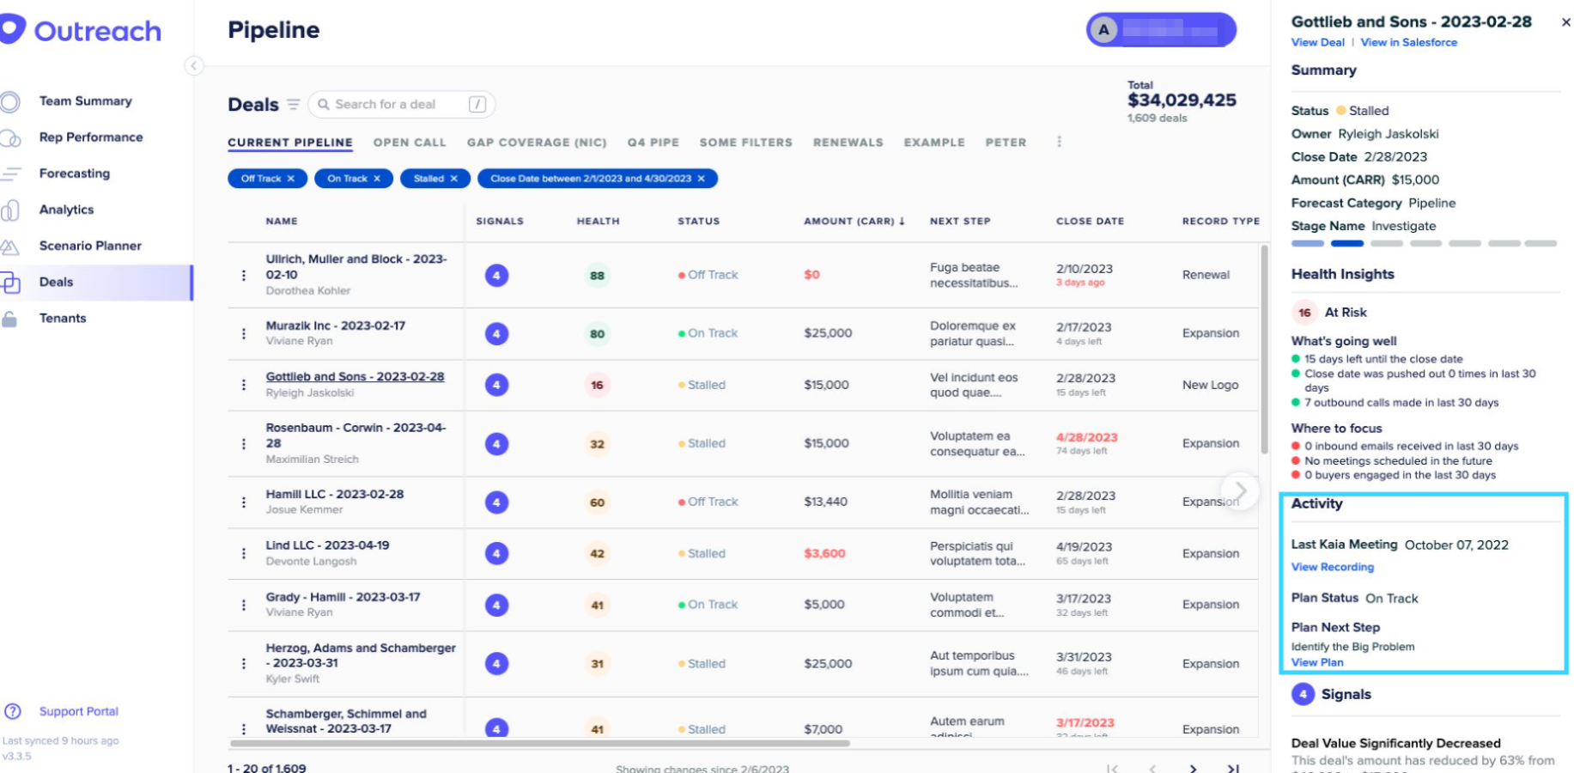Open Rep Performance page
Screen dimensions: 1574x773
click(x=90, y=137)
